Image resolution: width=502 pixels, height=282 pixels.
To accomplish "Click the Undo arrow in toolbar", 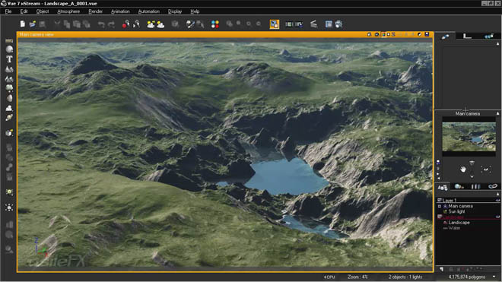I will [x=101, y=24].
